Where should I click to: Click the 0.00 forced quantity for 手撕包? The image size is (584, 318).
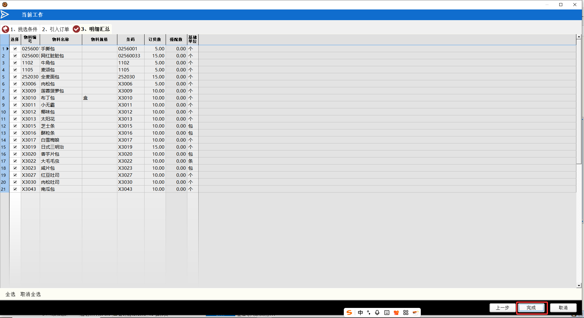pyautogui.click(x=176, y=49)
